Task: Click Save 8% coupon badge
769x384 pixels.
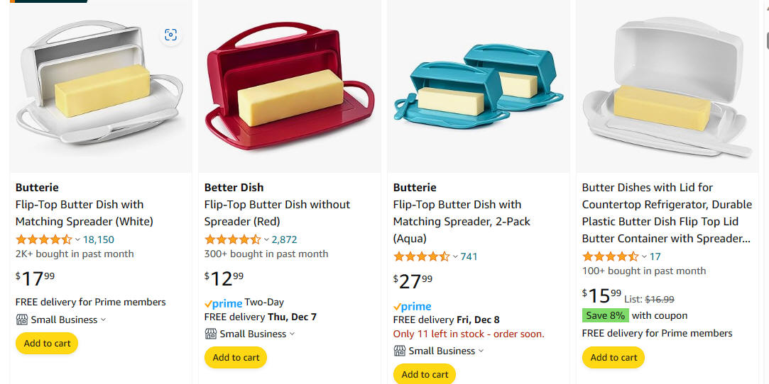Action: tap(605, 315)
